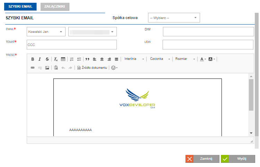The height and width of the screenshot is (167, 260).
Task: Click the editor scrollbar up arrow
Action: [x=251, y=76]
